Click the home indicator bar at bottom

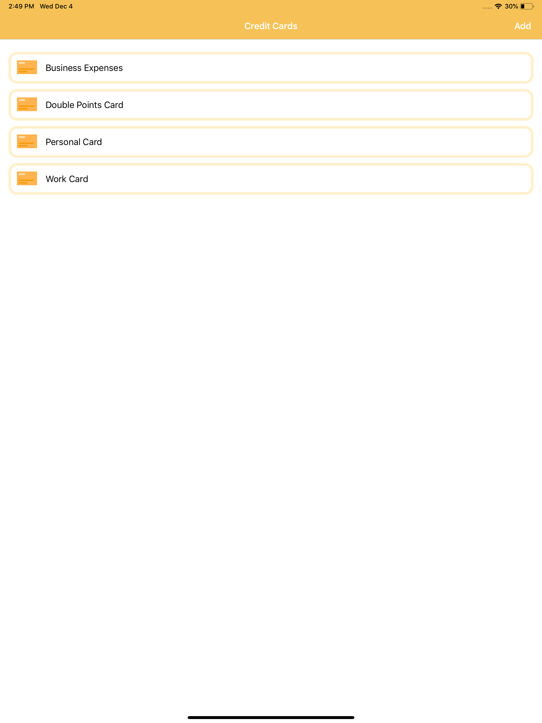coord(271,717)
